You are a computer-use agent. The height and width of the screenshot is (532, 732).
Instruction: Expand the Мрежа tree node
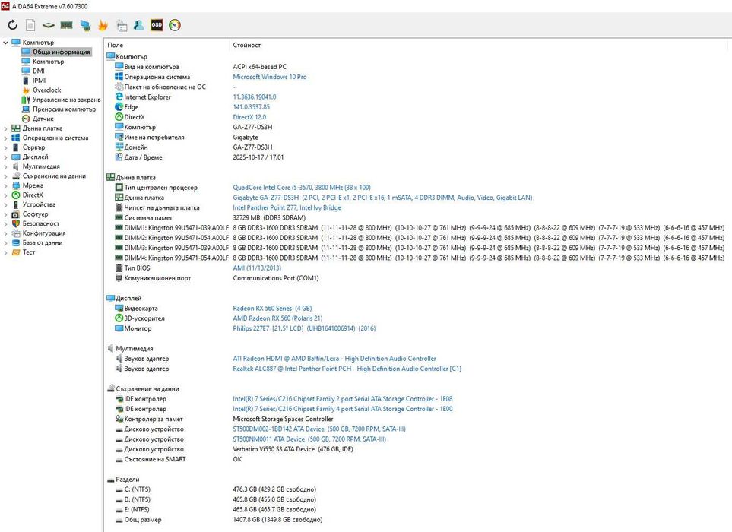[x=5, y=185]
